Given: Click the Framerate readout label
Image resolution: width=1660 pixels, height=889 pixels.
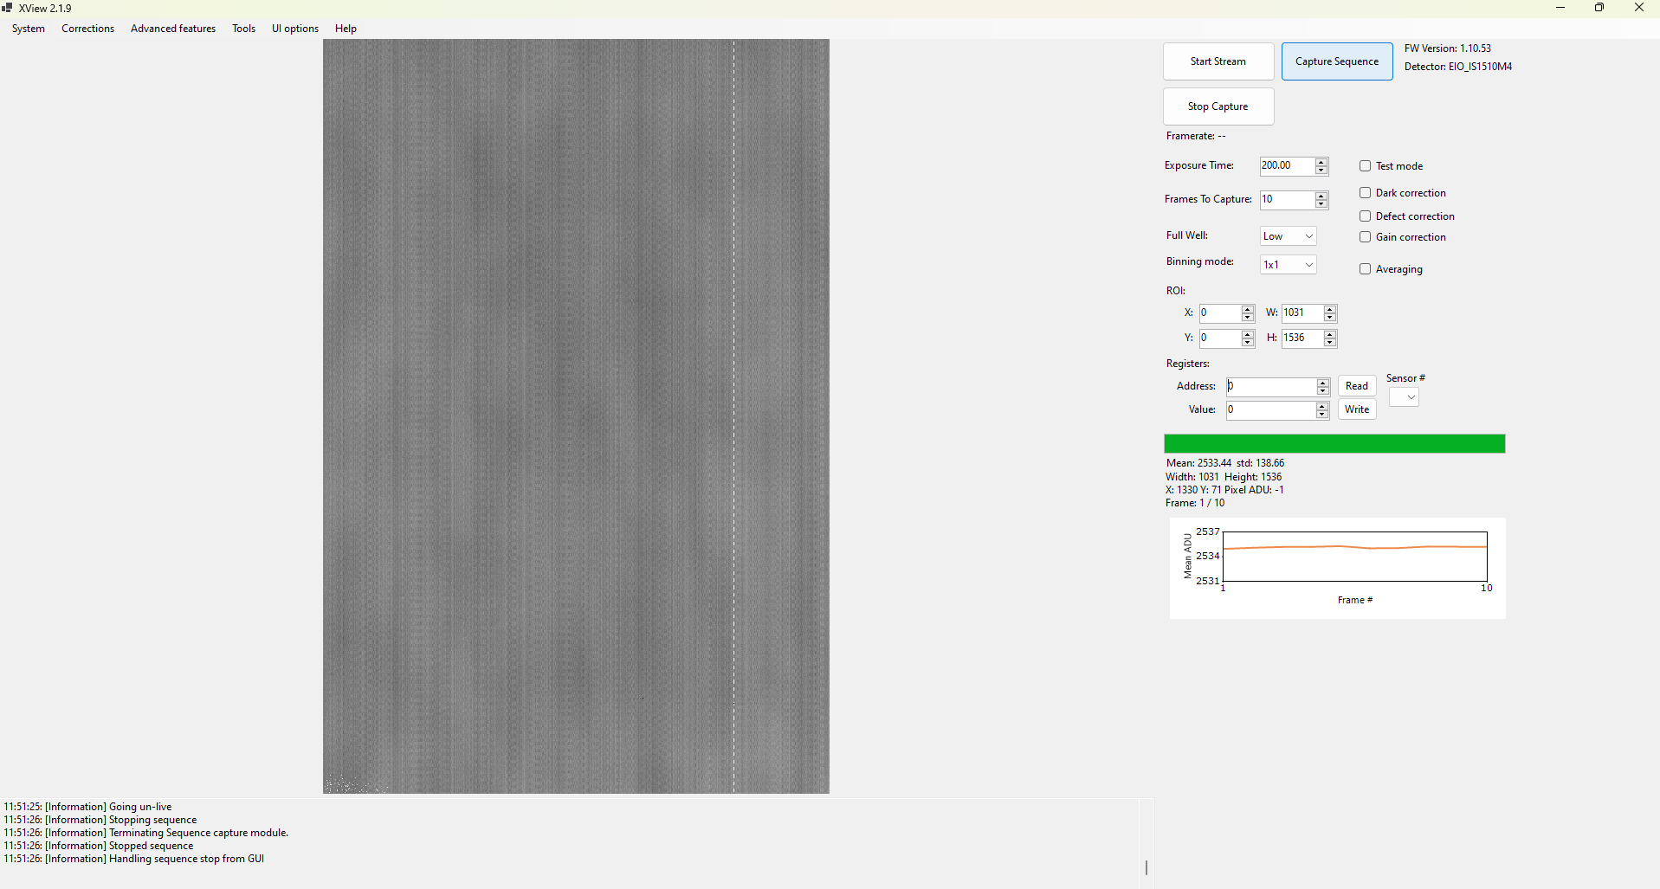Looking at the screenshot, I should click(1196, 136).
